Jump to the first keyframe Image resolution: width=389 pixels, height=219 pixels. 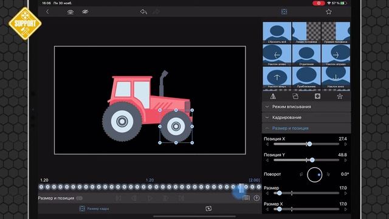[119, 198]
